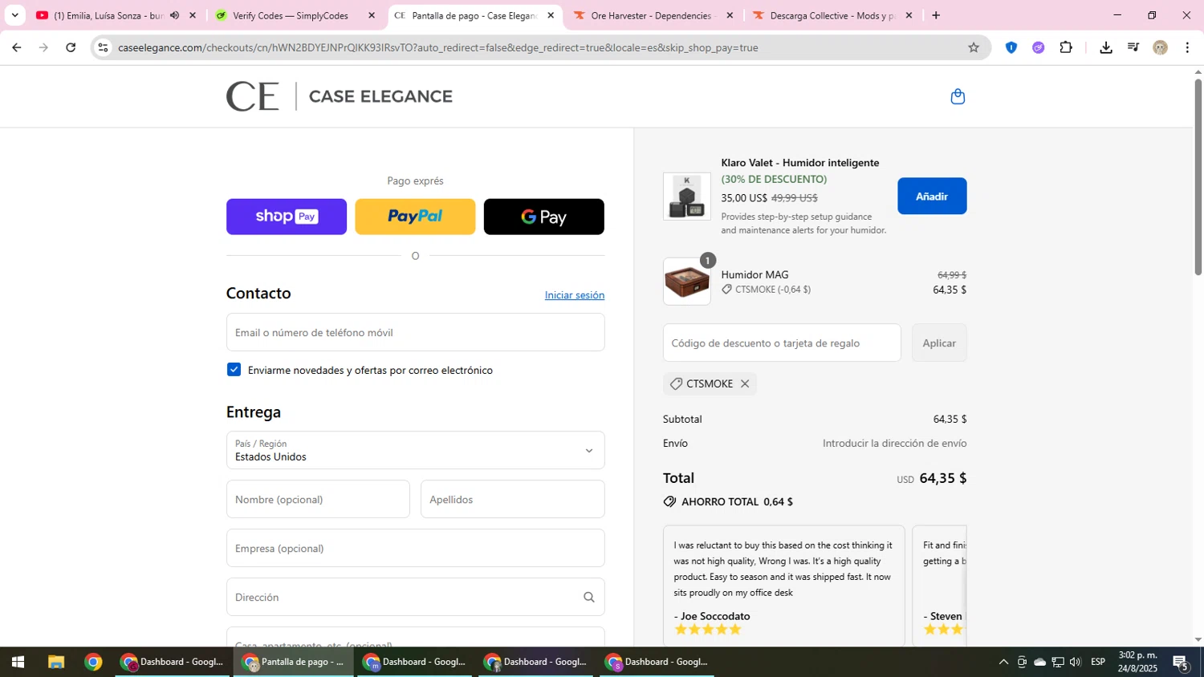The width and height of the screenshot is (1204, 677).
Task: Click Añadir for Klaro Valet humidor
Action: (932, 196)
